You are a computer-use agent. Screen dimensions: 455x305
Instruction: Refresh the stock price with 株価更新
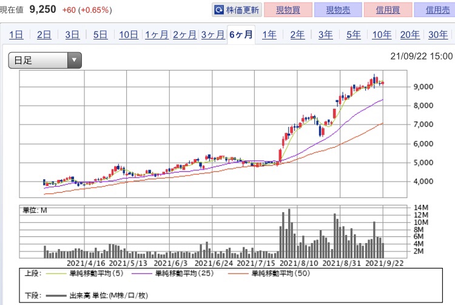(x=237, y=10)
